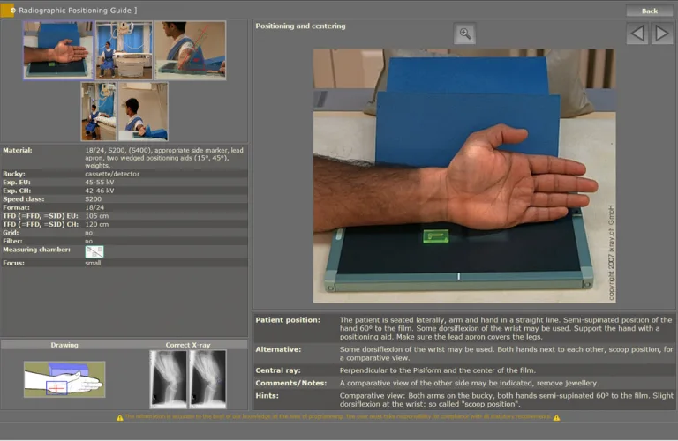Select thumbnail with red angle lines
The height and width of the screenshot is (441, 678).
click(191, 50)
